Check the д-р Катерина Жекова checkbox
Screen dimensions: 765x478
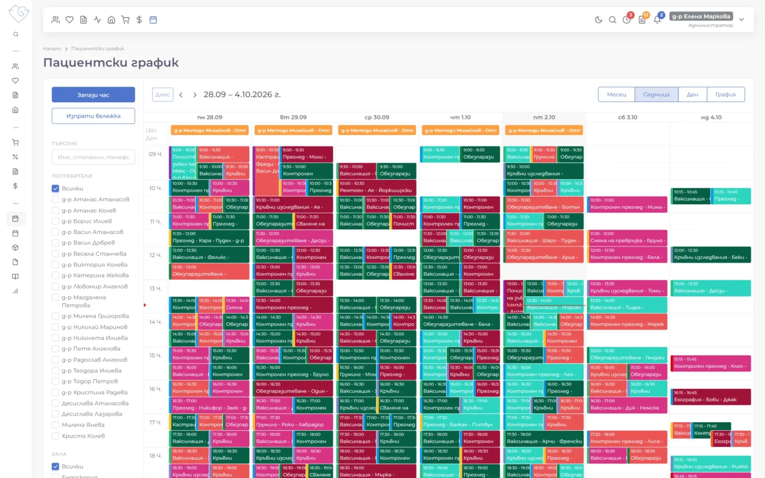click(x=55, y=275)
